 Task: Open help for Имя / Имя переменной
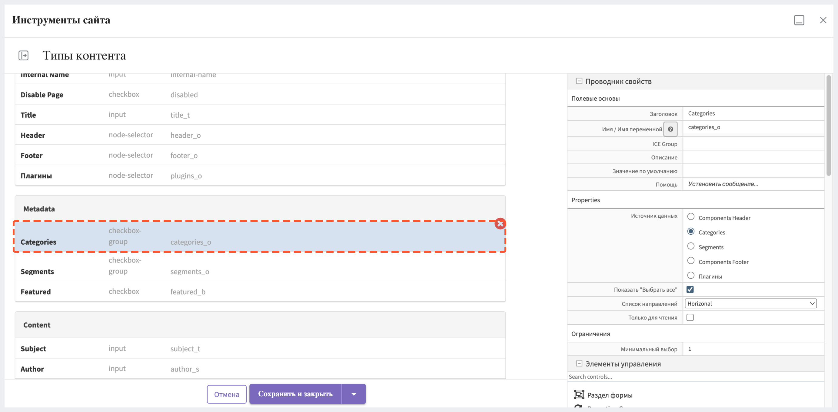click(x=670, y=129)
